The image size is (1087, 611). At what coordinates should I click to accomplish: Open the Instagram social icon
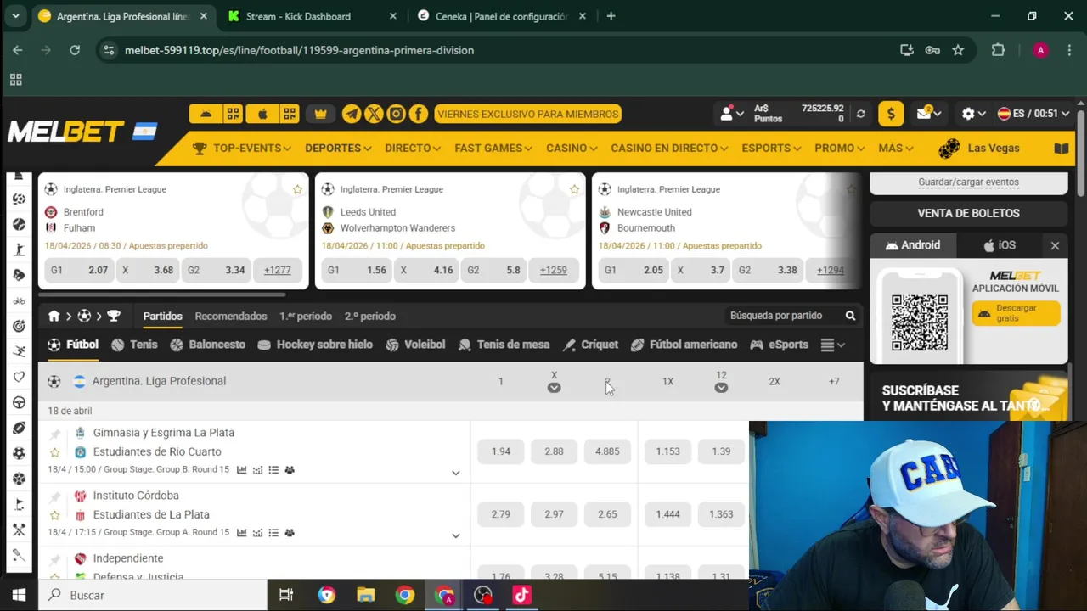tap(396, 114)
